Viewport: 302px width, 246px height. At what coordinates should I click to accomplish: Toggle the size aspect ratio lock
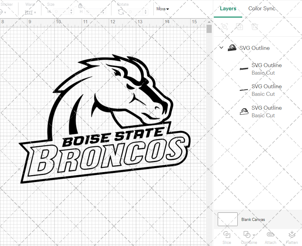point(80,6)
